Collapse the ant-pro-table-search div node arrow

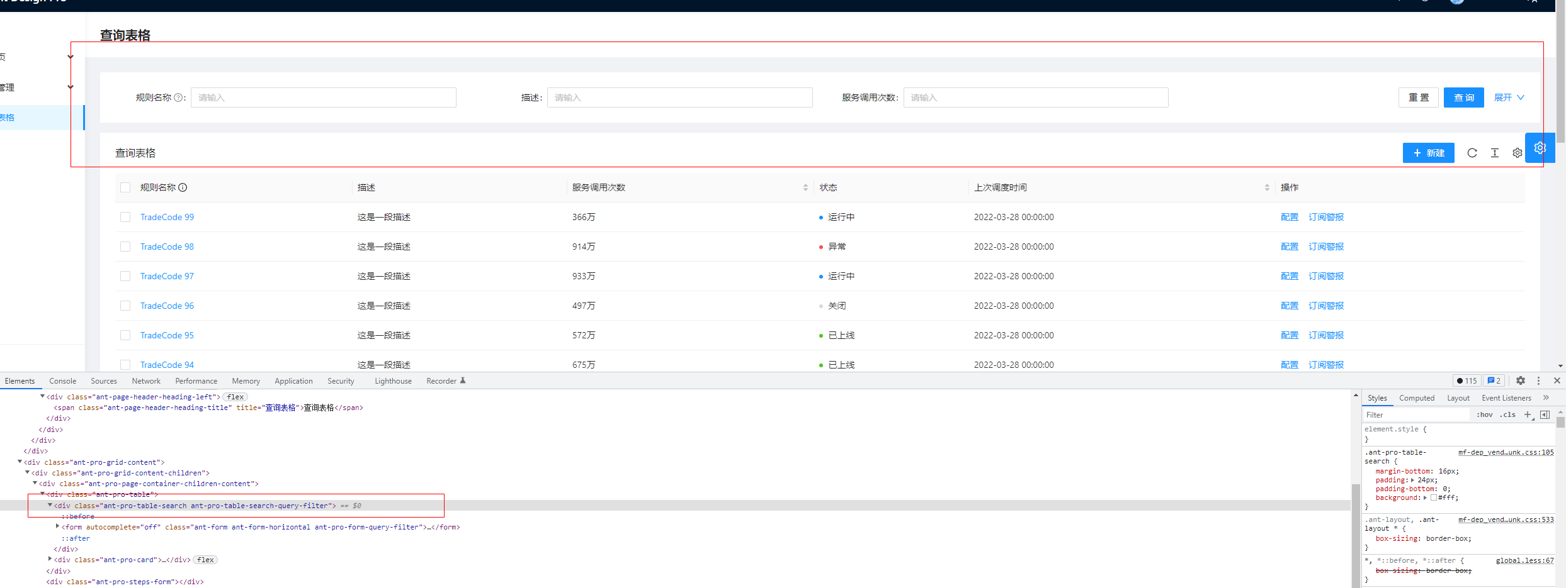[x=50, y=505]
